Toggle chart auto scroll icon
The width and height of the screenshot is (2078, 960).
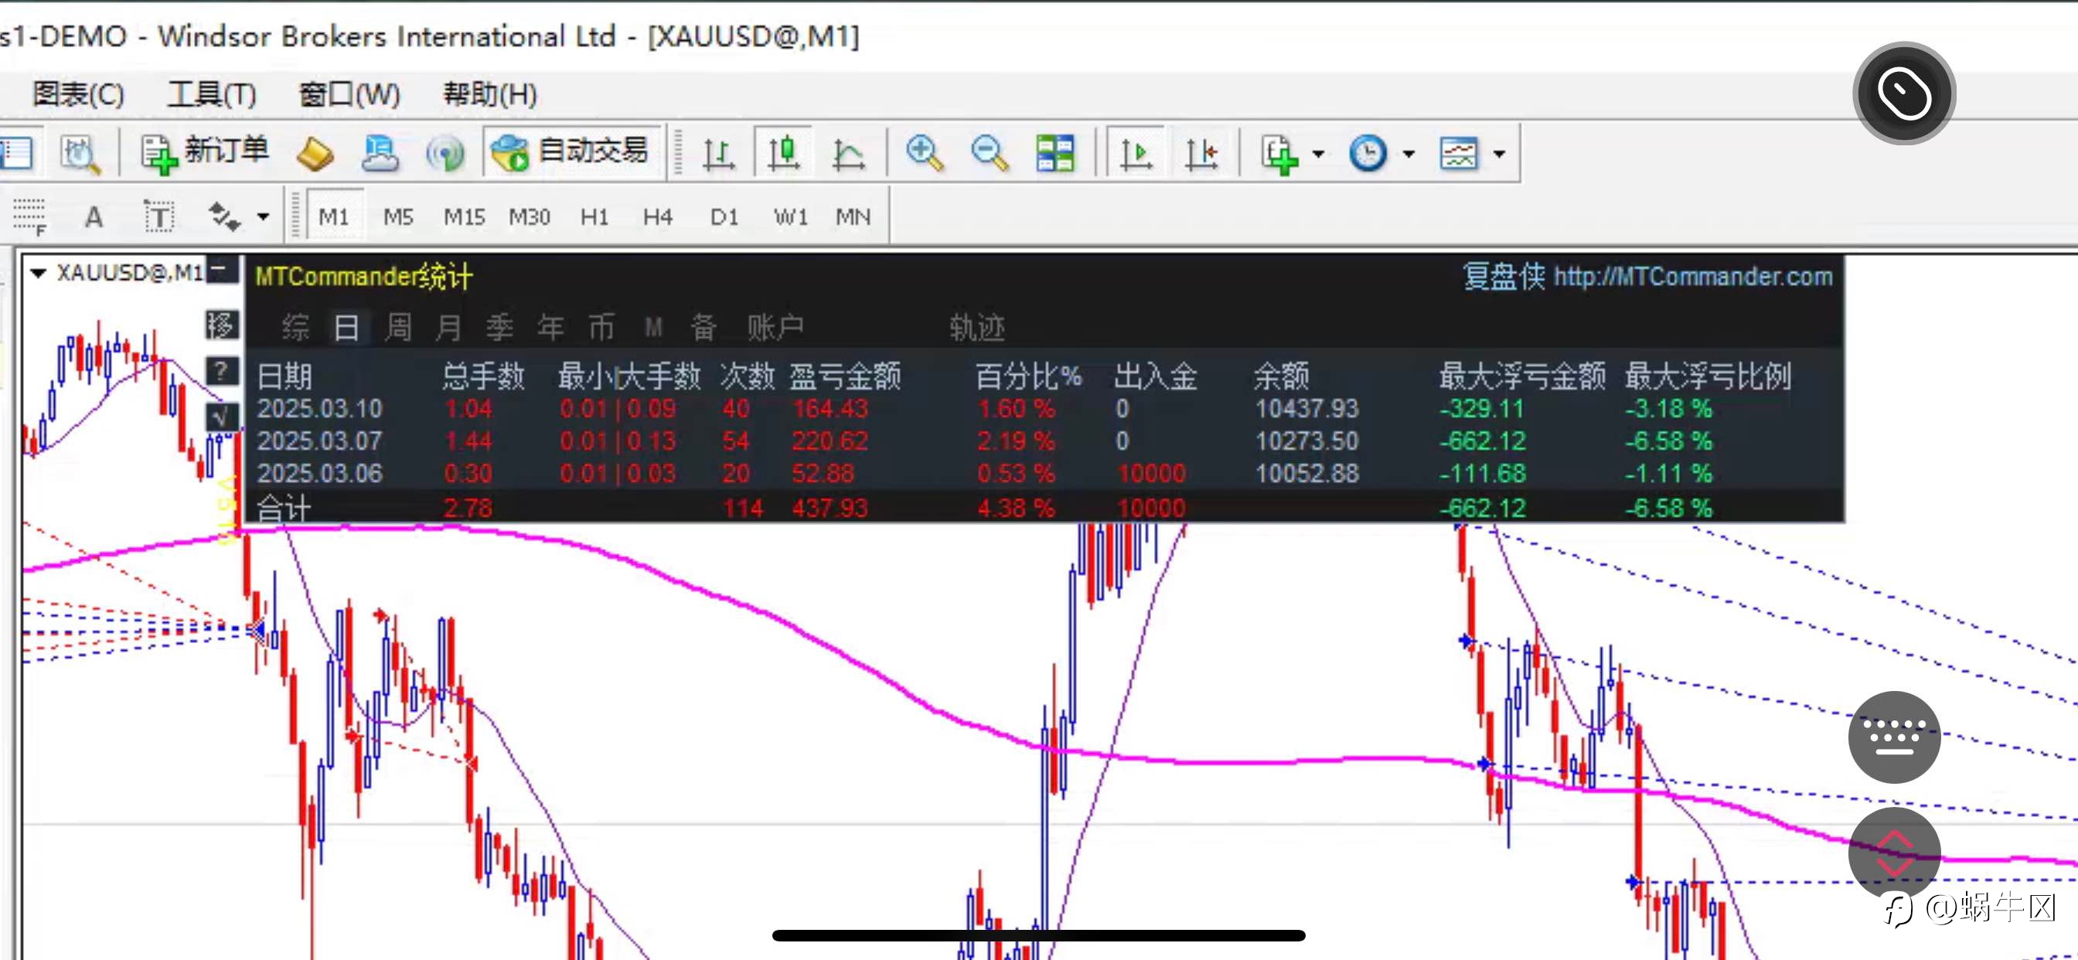1136,153
